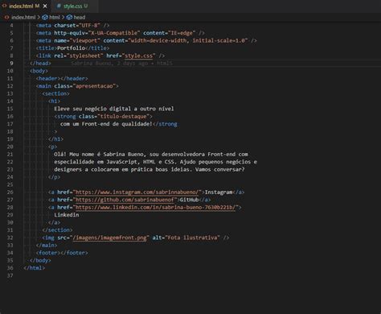Viewport: 381px width, 314px height.
Task: Follow the Instagram URL on line 26
Action: point(137,192)
